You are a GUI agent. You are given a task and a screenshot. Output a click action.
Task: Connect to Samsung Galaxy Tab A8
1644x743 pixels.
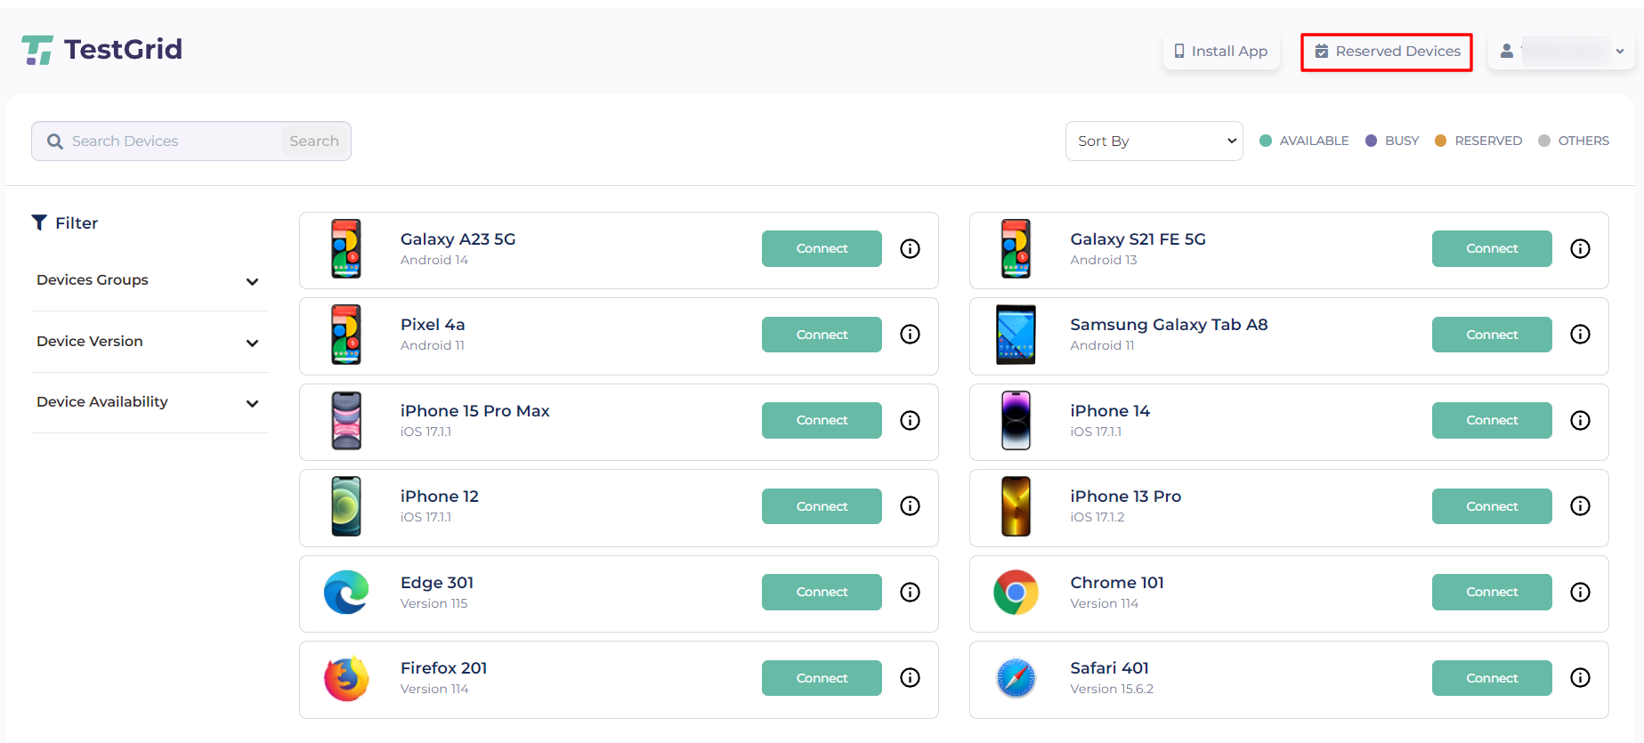1492,335
